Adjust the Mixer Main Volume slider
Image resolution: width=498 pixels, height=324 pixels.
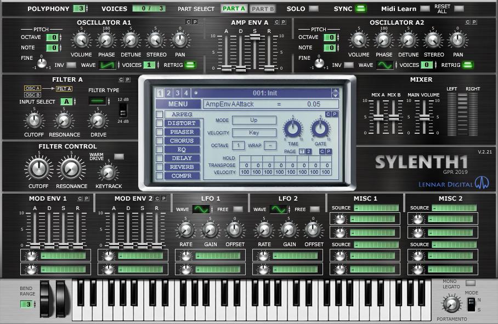(425, 118)
